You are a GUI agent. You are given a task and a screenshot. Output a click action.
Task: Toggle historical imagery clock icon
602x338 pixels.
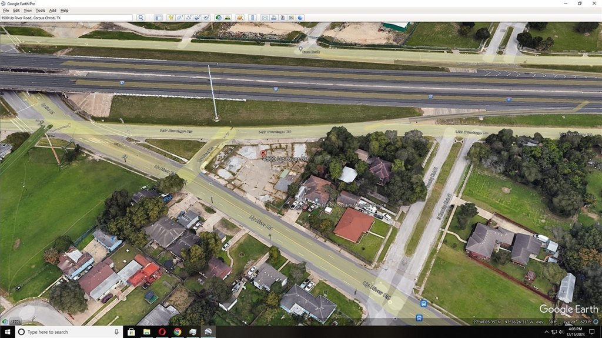click(x=219, y=18)
